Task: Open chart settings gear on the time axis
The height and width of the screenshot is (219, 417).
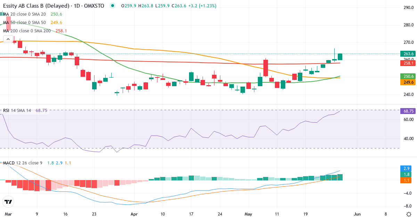Action: pyautogui.click(x=409, y=214)
